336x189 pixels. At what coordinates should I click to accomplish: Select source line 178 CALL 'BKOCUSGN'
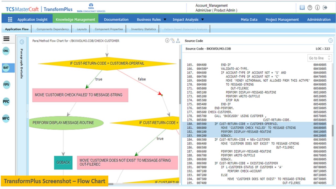click(256, 116)
